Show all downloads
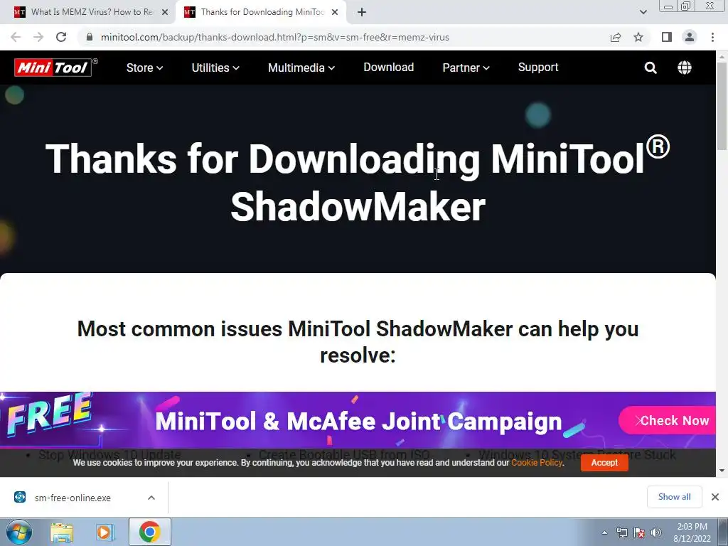Viewport: 728px width, 546px height. 674,497
